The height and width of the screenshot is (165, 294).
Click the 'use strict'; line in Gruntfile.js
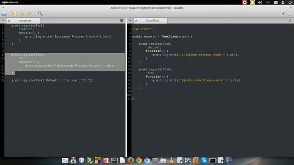point(143,29)
